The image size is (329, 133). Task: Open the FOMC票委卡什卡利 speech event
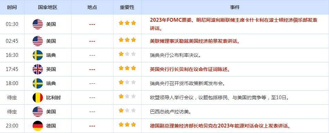pos(234,24)
